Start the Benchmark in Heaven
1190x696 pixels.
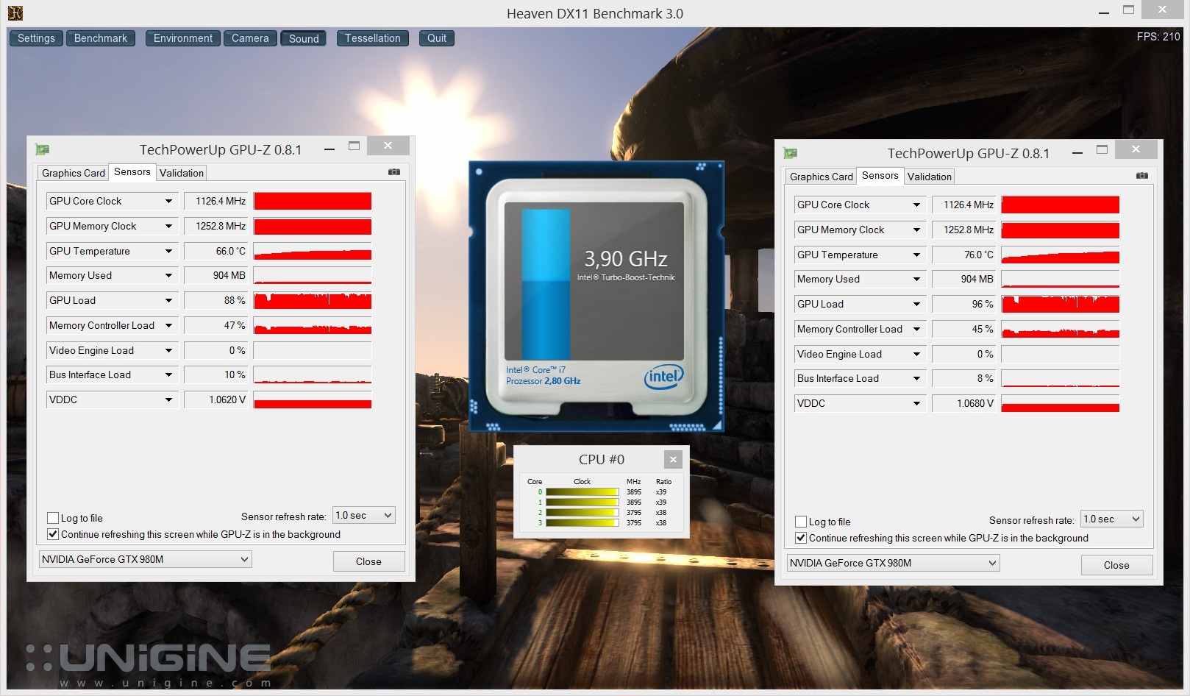tap(101, 38)
